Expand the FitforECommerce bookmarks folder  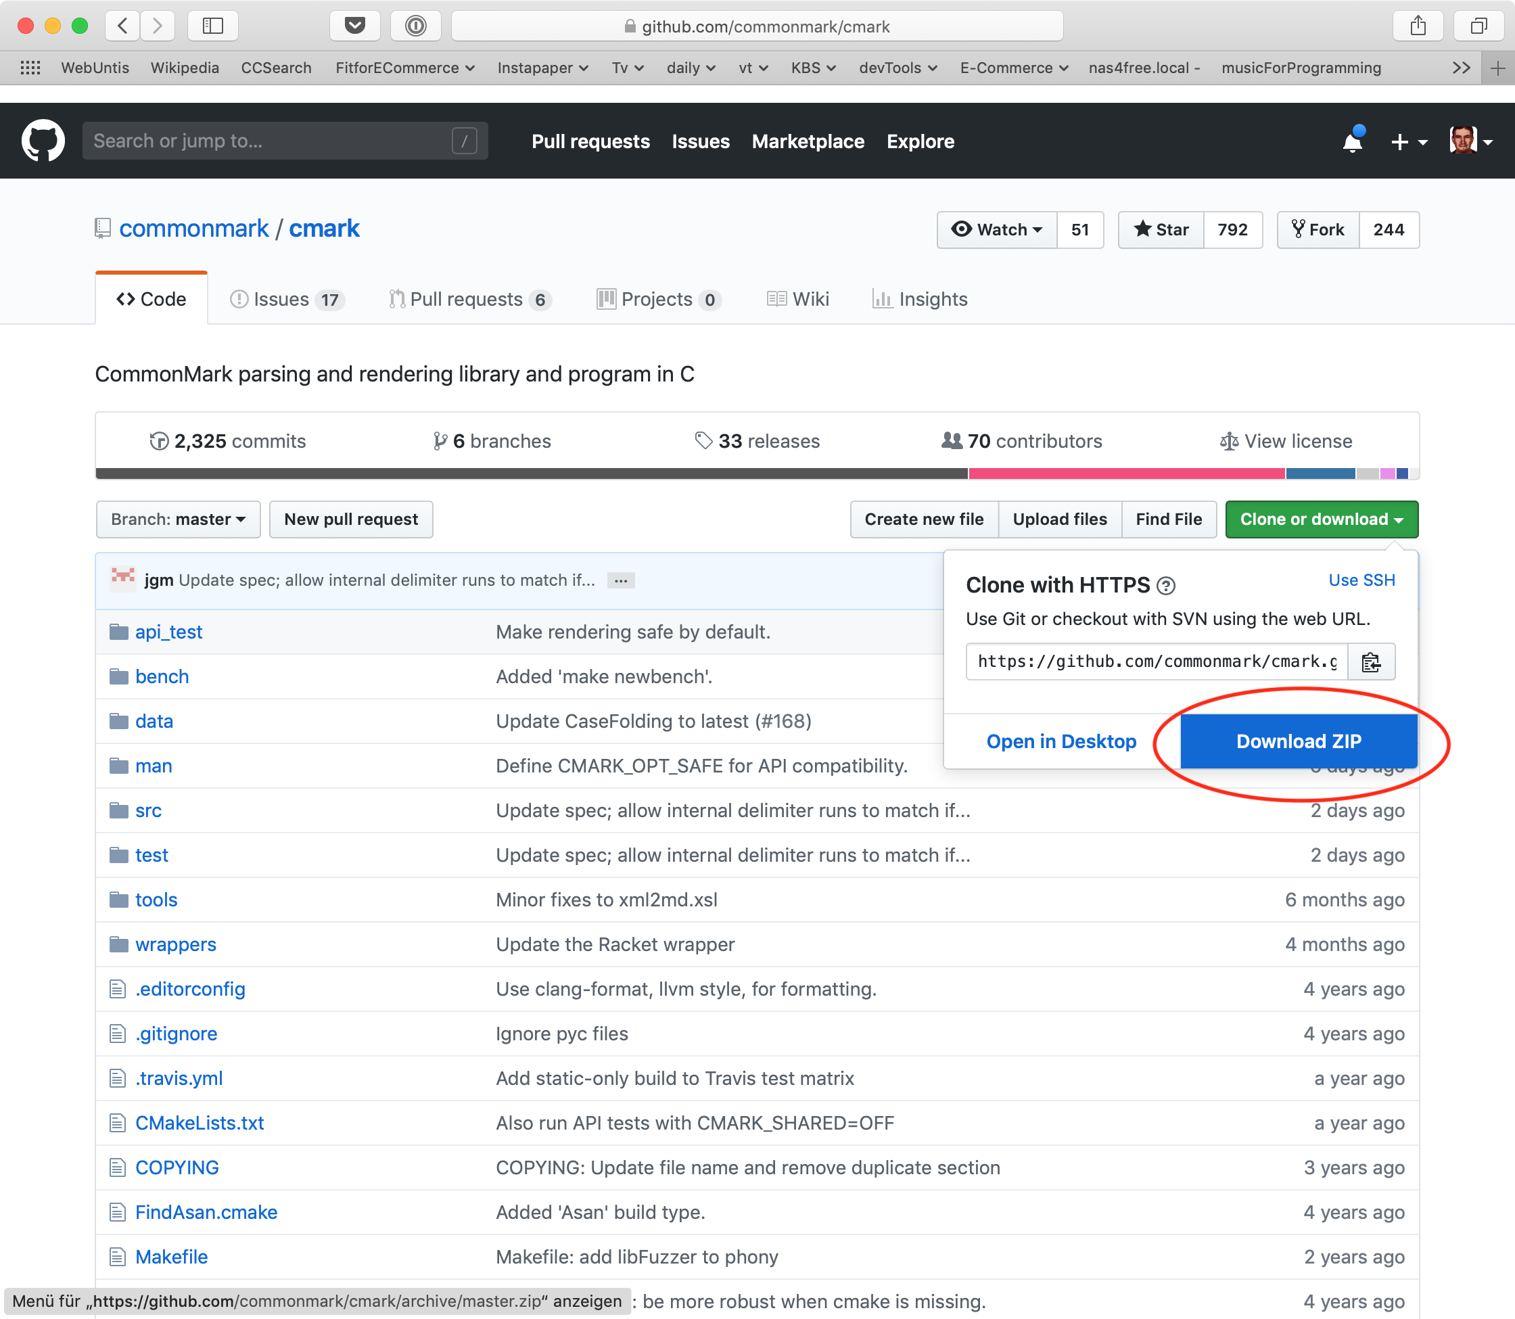pos(404,68)
